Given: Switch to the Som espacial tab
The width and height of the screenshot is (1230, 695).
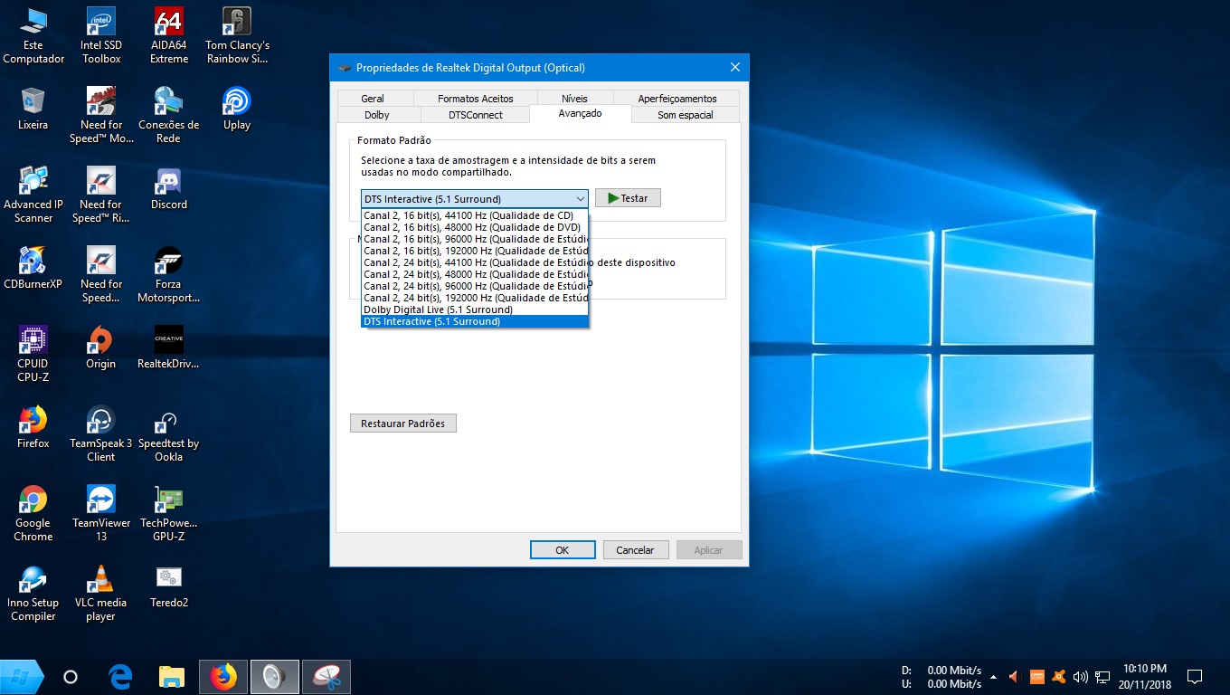Looking at the screenshot, I should pos(686,115).
